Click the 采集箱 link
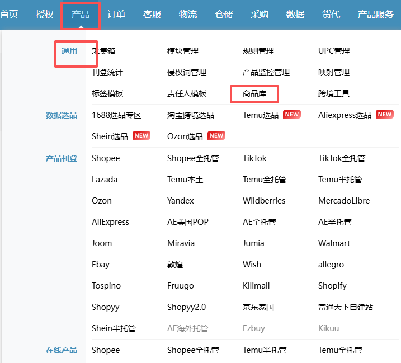 click(x=103, y=51)
